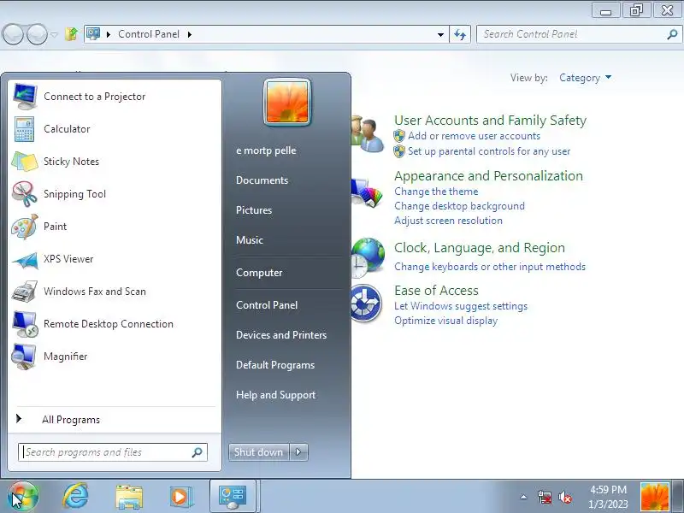
Task: Click the refresh button in address bar
Action: coord(460,34)
